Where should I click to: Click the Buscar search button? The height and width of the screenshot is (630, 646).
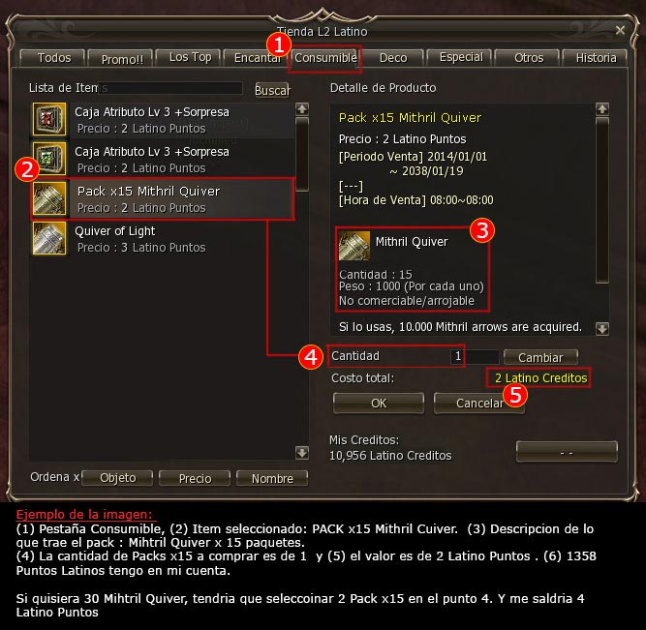pyautogui.click(x=272, y=90)
